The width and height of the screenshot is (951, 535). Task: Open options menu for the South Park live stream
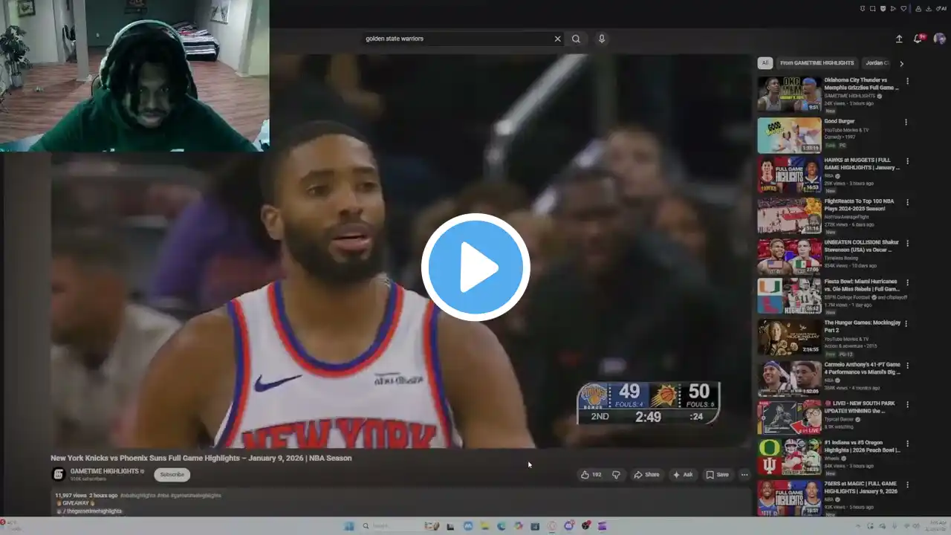pyautogui.click(x=906, y=404)
